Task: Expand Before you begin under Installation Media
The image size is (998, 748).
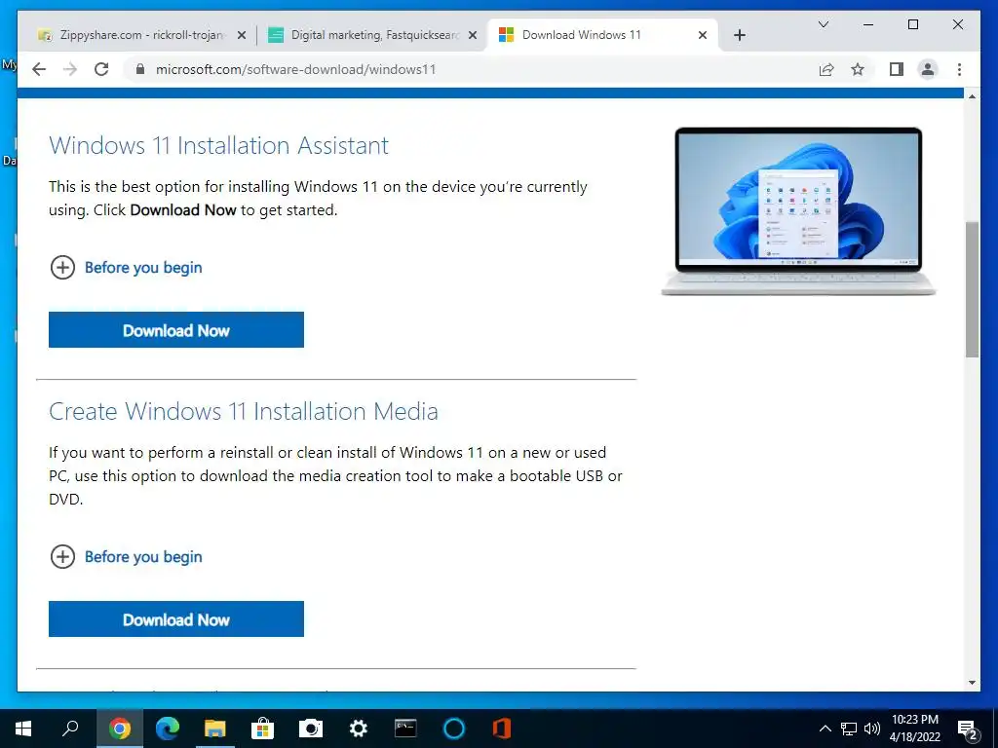Action: point(126,556)
